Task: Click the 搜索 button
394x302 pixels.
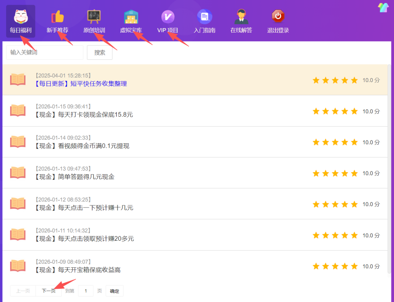Action: 100,53
